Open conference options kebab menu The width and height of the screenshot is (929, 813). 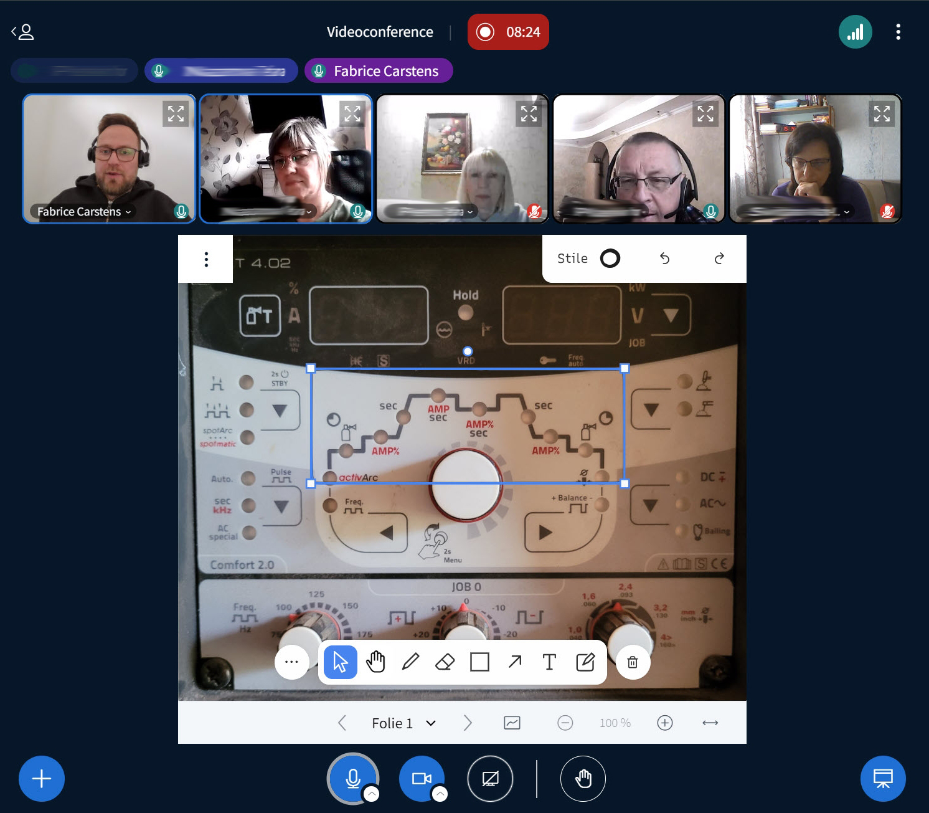(x=898, y=32)
